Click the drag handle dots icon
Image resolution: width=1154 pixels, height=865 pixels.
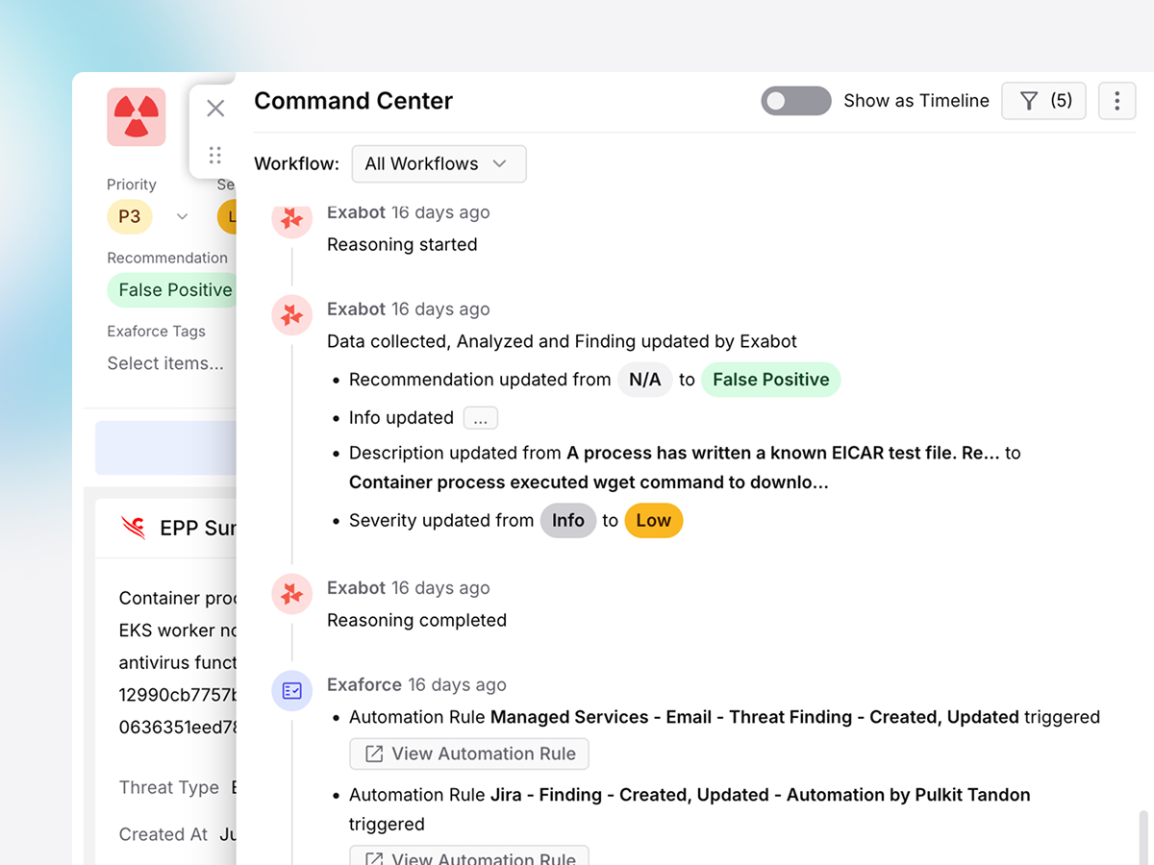pyautogui.click(x=215, y=155)
